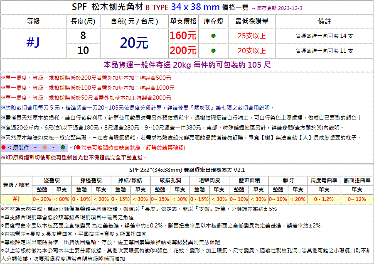Click the remark 貨運寄送一包可裝 14 支

(325, 36)
